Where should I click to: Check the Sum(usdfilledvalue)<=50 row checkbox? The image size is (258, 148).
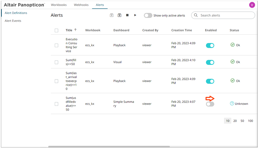coord(57,104)
